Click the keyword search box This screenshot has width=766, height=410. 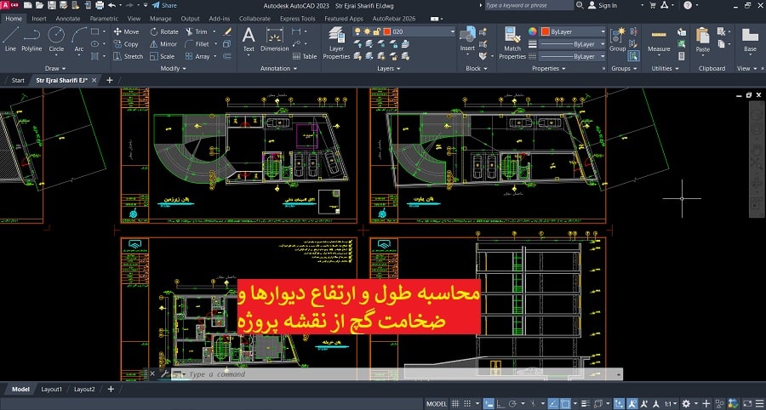pyautogui.click(x=529, y=5)
